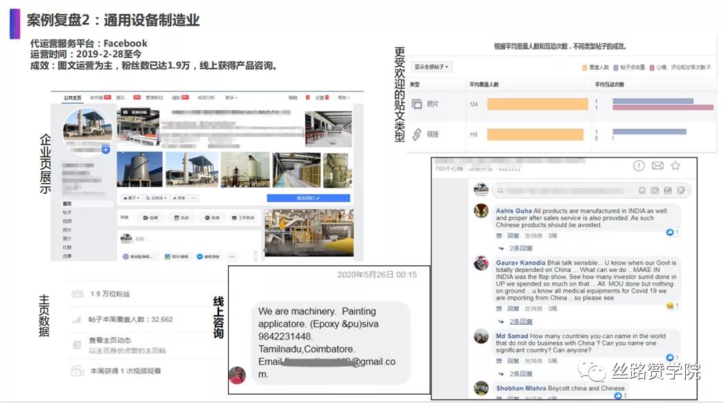Click the report (exclamation) icon above comments
Image resolution: width=724 pixels, height=403 pixels.
[x=639, y=165]
